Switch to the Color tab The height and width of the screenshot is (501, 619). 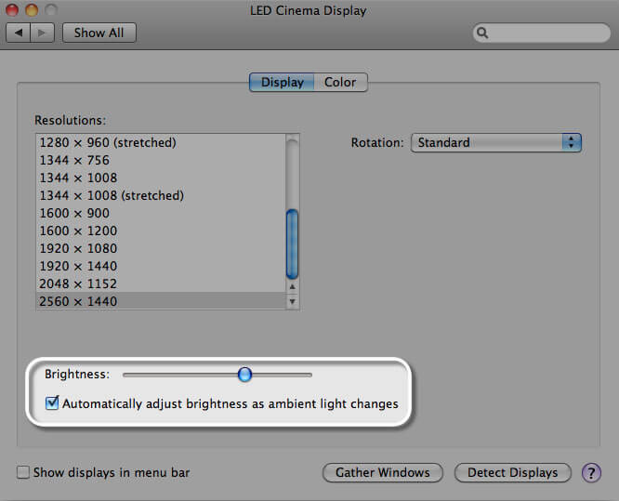(x=340, y=82)
